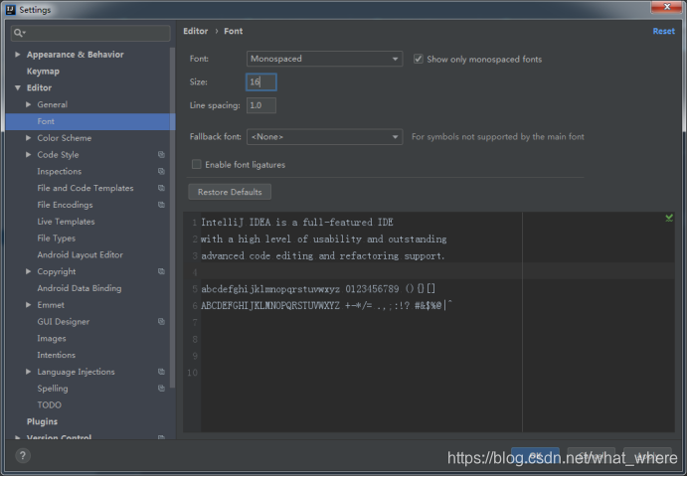Open Images settings page
This screenshot has height=477, width=688.
click(52, 339)
